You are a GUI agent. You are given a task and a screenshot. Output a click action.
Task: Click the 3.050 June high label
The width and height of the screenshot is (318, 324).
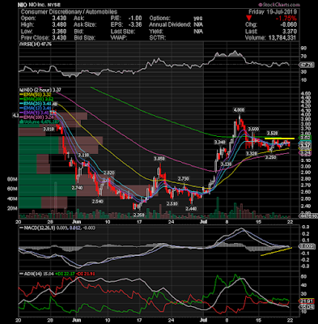pos(159,159)
